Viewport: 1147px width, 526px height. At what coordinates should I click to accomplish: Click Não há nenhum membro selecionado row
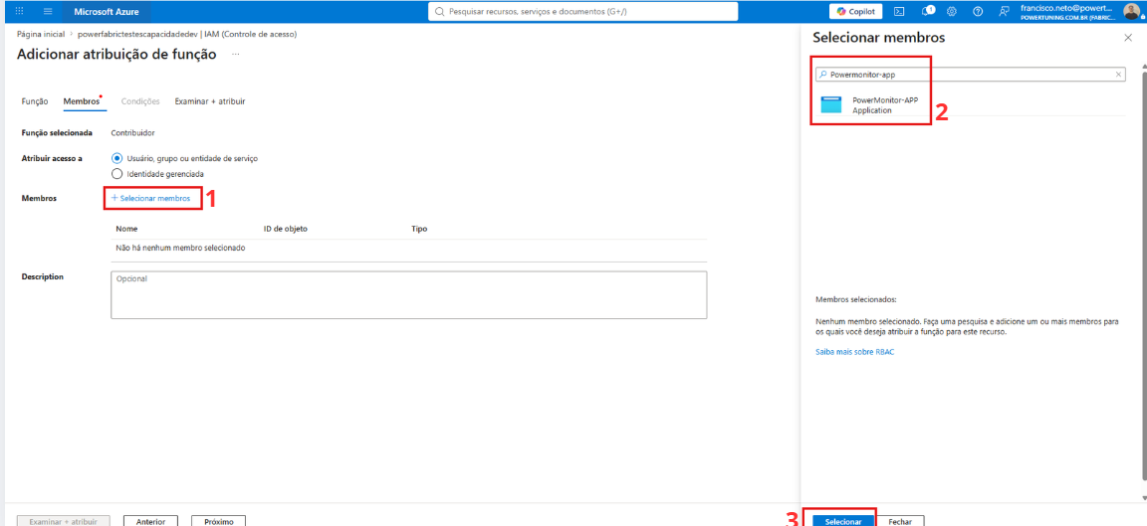point(409,249)
